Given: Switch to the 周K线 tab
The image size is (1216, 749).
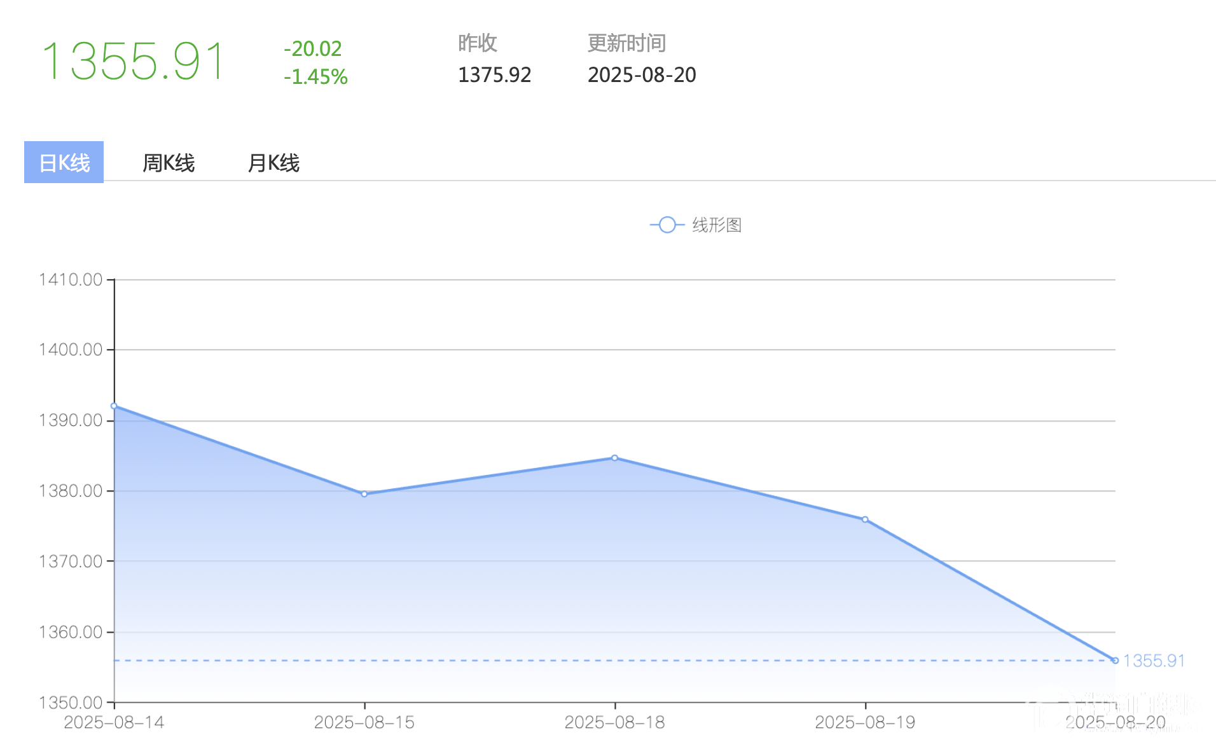Looking at the screenshot, I should (169, 163).
